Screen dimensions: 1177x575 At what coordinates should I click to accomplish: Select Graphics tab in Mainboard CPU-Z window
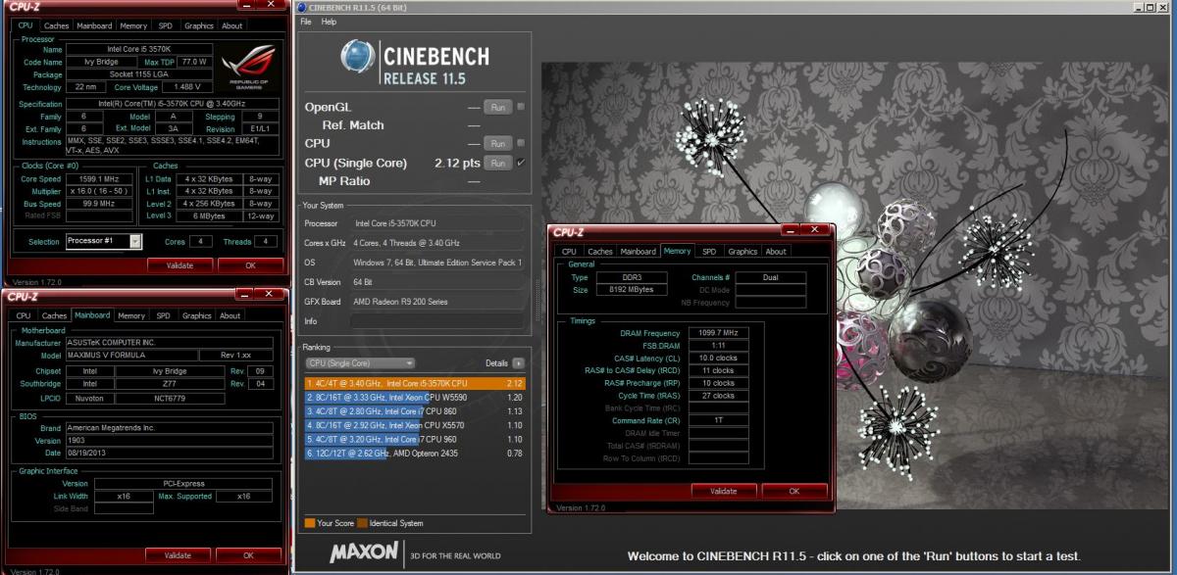click(196, 315)
